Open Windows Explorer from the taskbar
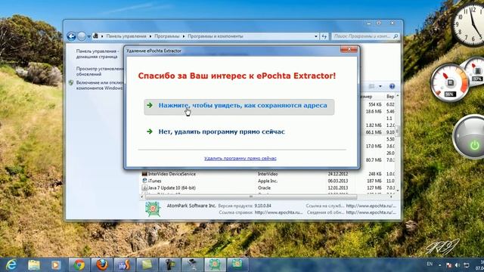 34,264
